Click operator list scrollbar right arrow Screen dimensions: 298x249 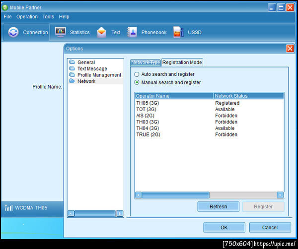(x=280, y=195)
